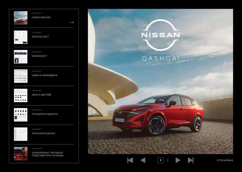Select NISSAN QASHQAI title in page list
This screenshot has width=242, height=172.
[x=41, y=18]
